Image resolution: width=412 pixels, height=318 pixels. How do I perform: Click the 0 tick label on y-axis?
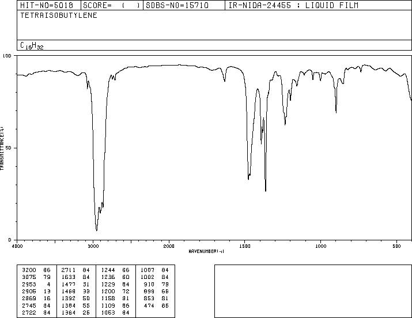click(10, 240)
